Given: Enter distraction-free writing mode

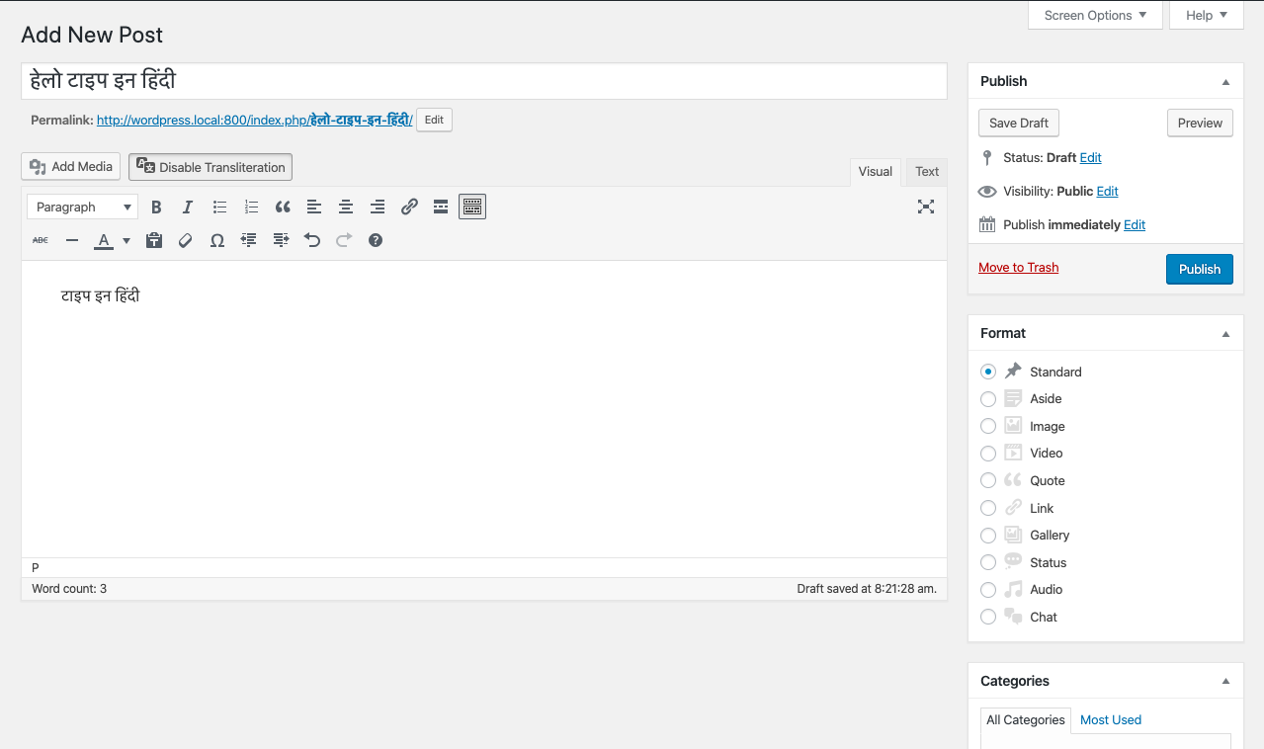Looking at the screenshot, I should [x=925, y=207].
